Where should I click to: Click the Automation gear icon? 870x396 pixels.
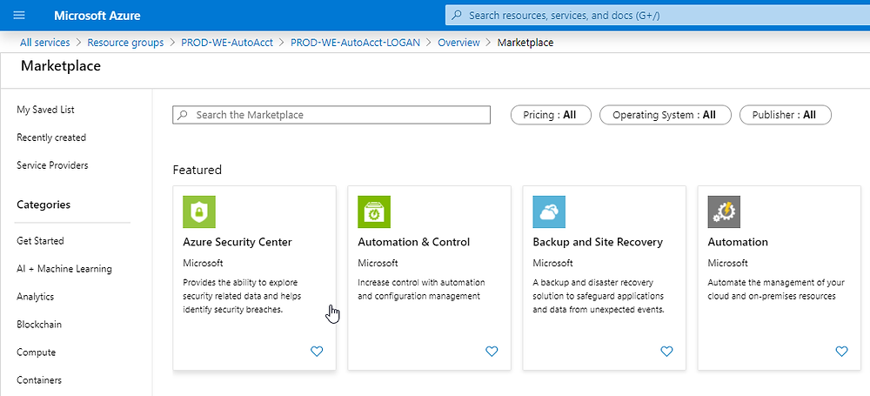[x=724, y=211]
